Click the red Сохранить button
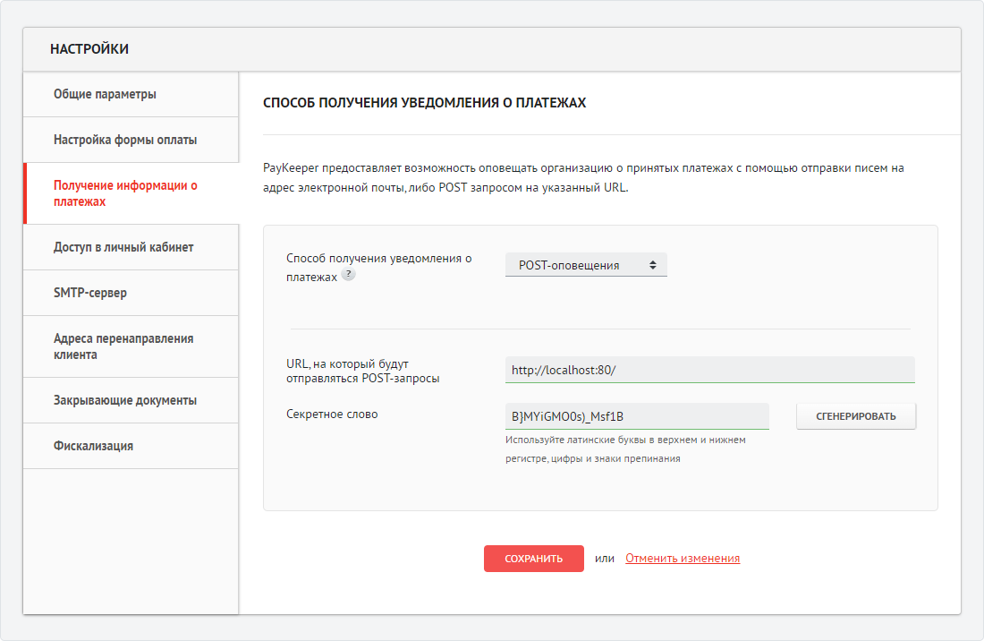The width and height of the screenshot is (984, 641). [x=533, y=559]
